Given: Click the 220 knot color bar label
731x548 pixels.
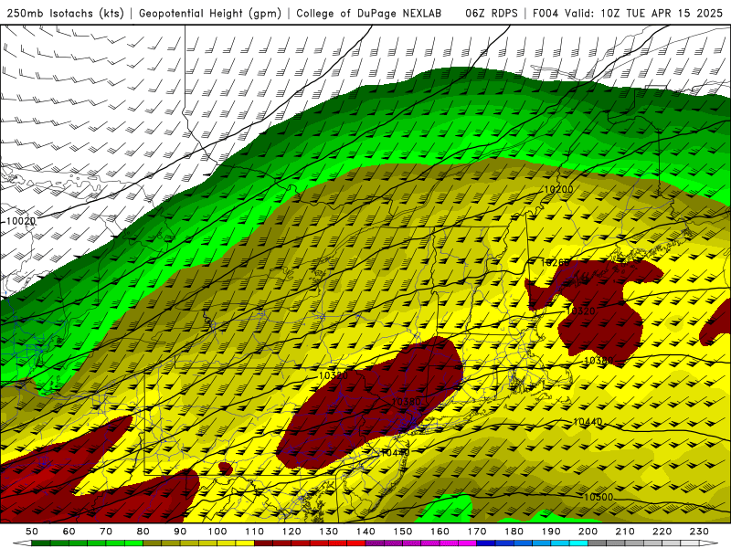Looking at the screenshot, I should pyautogui.click(x=662, y=532).
